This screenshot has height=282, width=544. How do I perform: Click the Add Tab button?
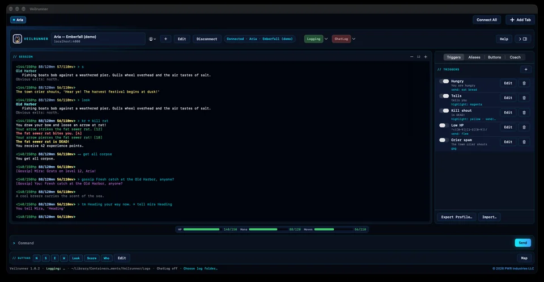(520, 20)
